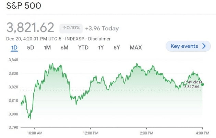Click the 10:00 AM time axis label
This screenshot has height=138, width=216.
coord(35,133)
